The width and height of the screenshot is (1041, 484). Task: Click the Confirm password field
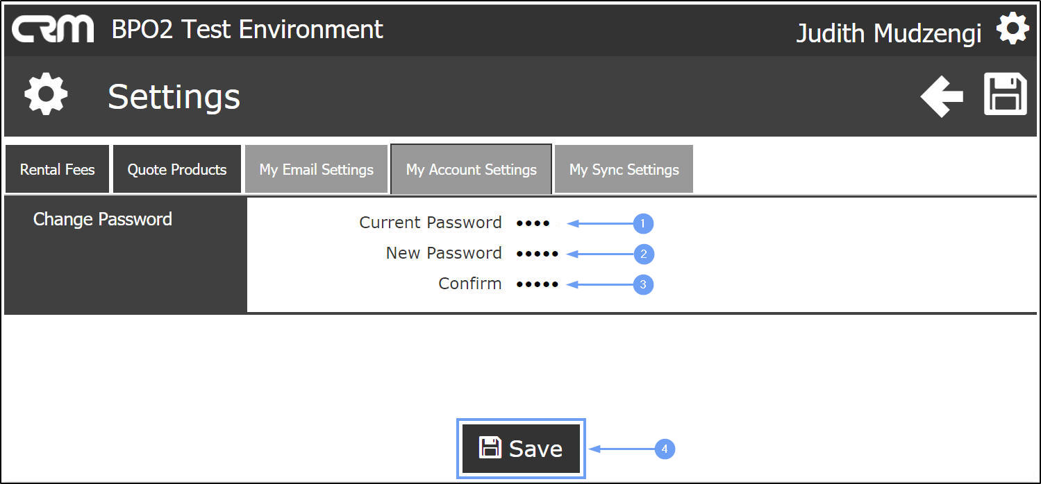pyautogui.click(x=538, y=284)
